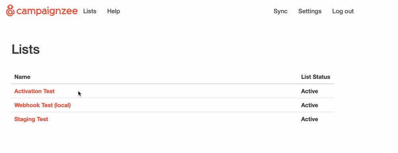Open Settings from the top navigation
Viewport: 398px width, 153px height.
[310, 11]
